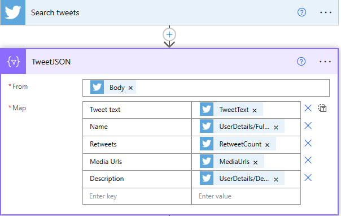Switch Map to text mode icon

pyautogui.click(x=322, y=108)
